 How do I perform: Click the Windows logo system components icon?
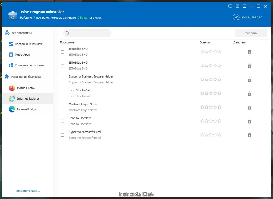click(x=11, y=65)
